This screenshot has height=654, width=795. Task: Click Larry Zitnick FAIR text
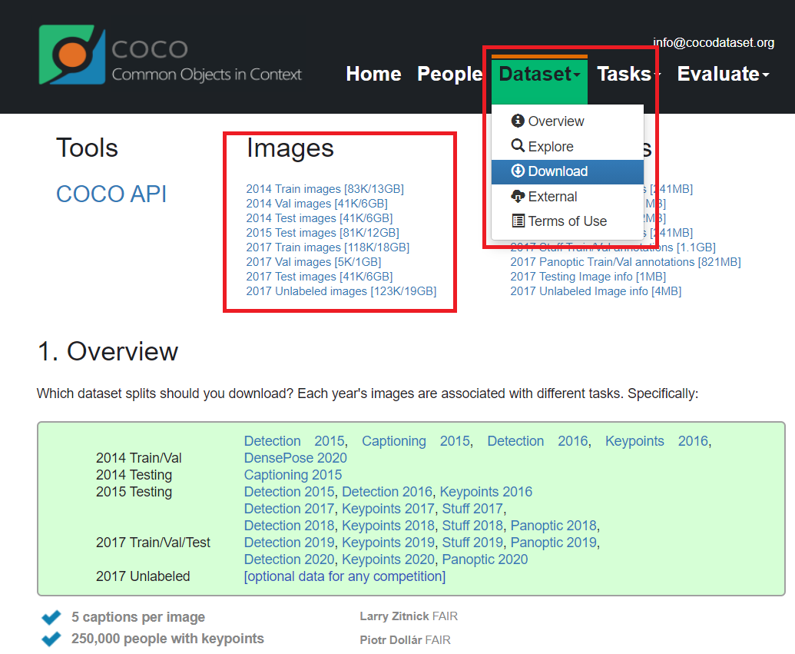(409, 616)
